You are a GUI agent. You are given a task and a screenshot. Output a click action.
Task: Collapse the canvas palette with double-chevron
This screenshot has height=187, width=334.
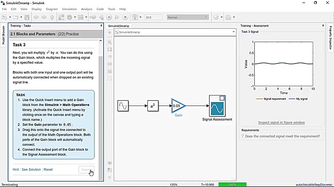coord(110,177)
